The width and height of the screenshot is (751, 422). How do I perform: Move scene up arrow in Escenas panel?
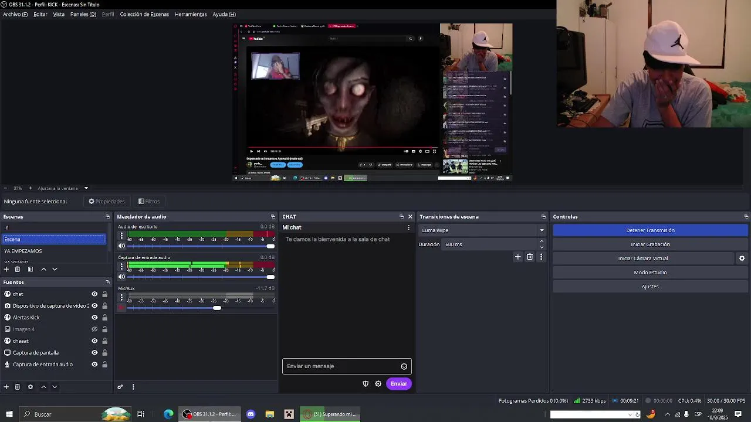pyautogui.click(x=43, y=269)
